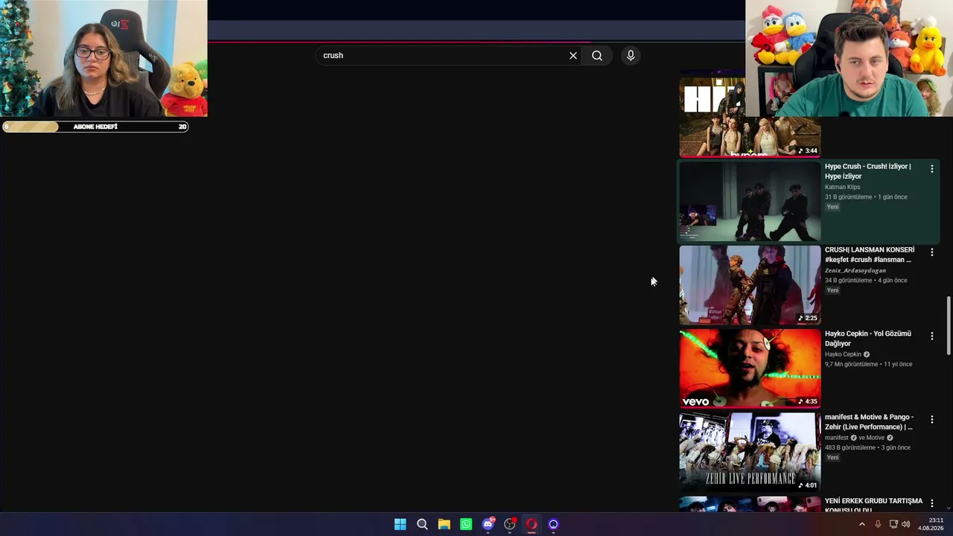Image resolution: width=953 pixels, height=536 pixels.
Task: Open volume control in the system tray
Action: point(906,524)
